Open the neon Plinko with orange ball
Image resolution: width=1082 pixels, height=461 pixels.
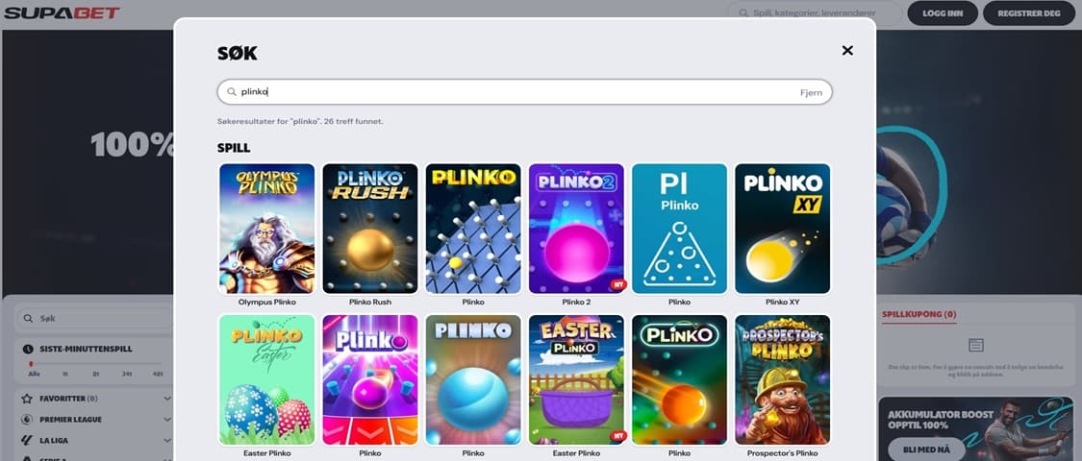pos(679,380)
